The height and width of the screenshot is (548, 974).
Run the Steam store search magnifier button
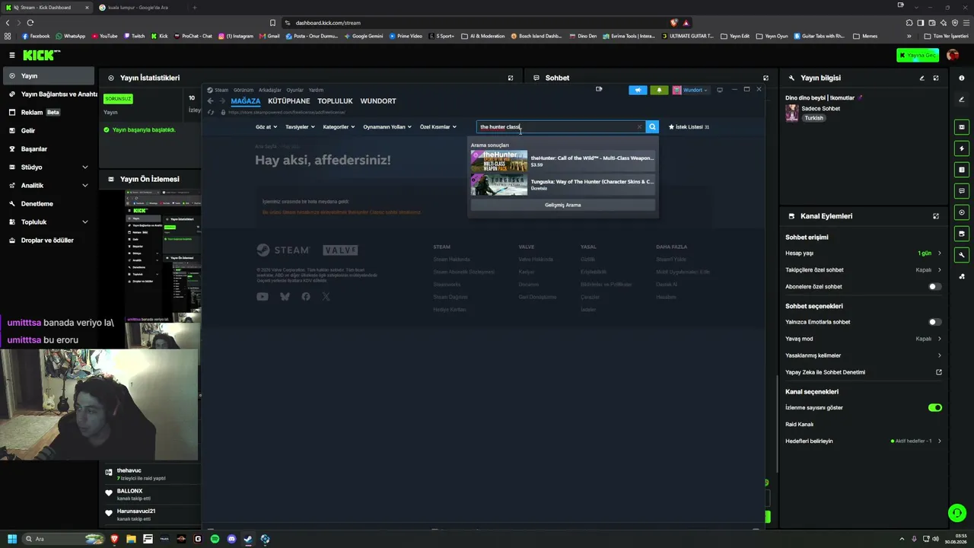pyautogui.click(x=652, y=127)
